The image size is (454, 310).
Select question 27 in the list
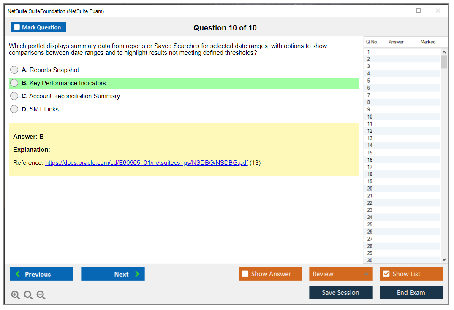tap(402, 239)
